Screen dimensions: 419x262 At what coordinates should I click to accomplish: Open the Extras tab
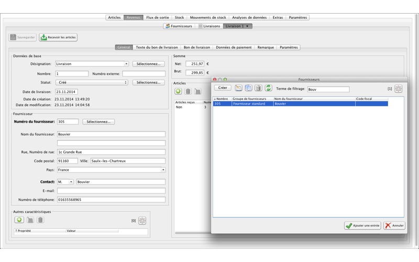coord(278,18)
